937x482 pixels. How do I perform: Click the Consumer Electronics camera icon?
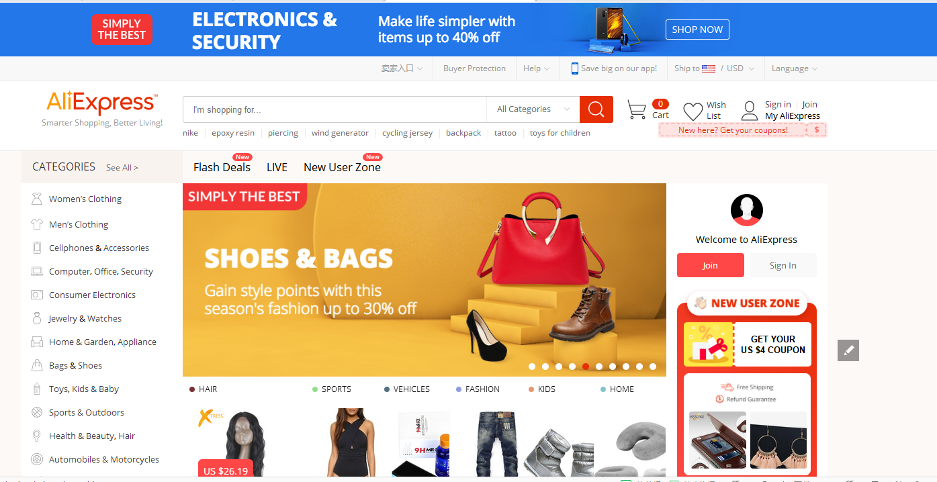(37, 295)
